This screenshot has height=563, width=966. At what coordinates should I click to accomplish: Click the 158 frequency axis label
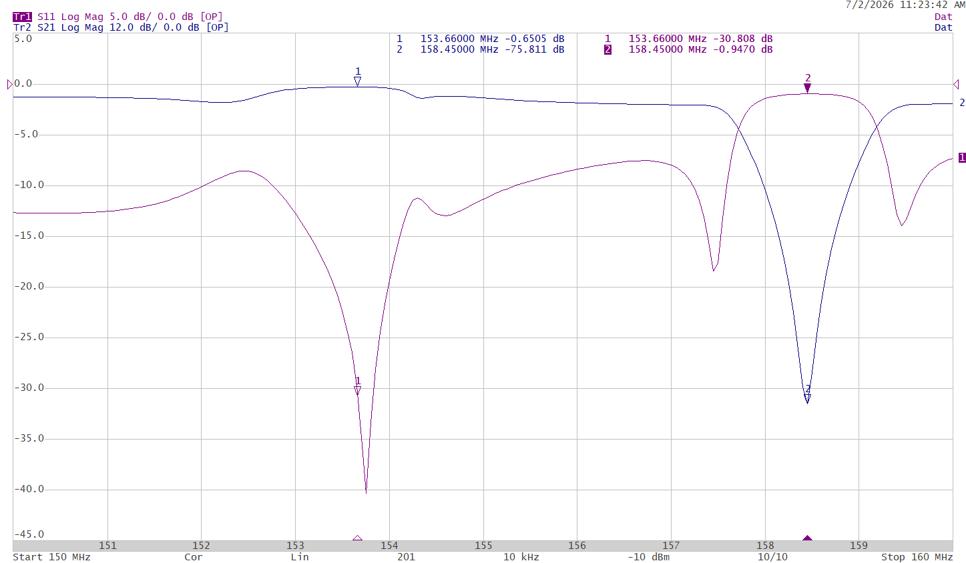[x=765, y=546]
